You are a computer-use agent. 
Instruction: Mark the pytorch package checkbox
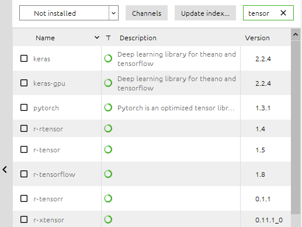click(x=24, y=107)
